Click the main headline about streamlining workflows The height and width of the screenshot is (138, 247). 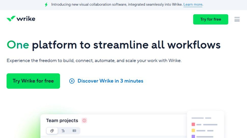coord(114,45)
